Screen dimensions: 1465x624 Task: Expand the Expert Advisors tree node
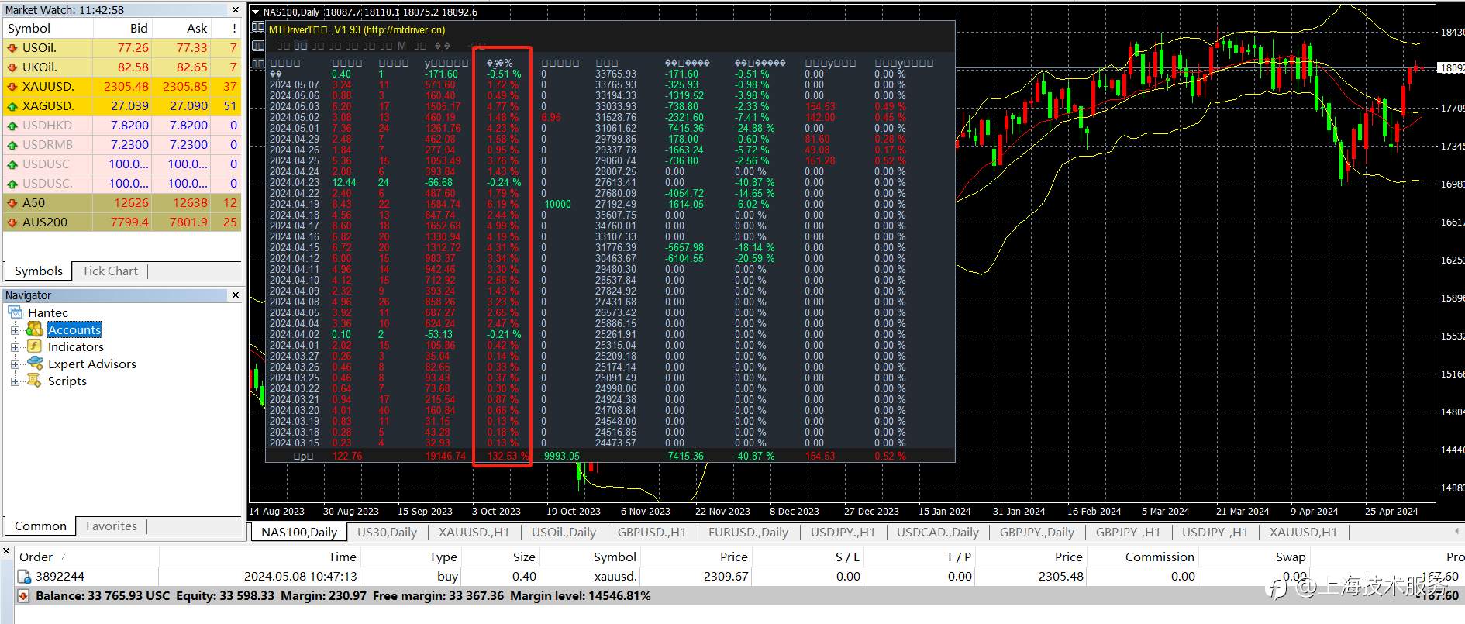(15, 364)
